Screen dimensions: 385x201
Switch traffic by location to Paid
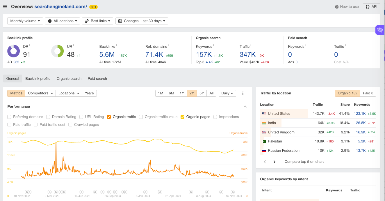click(368, 93)
